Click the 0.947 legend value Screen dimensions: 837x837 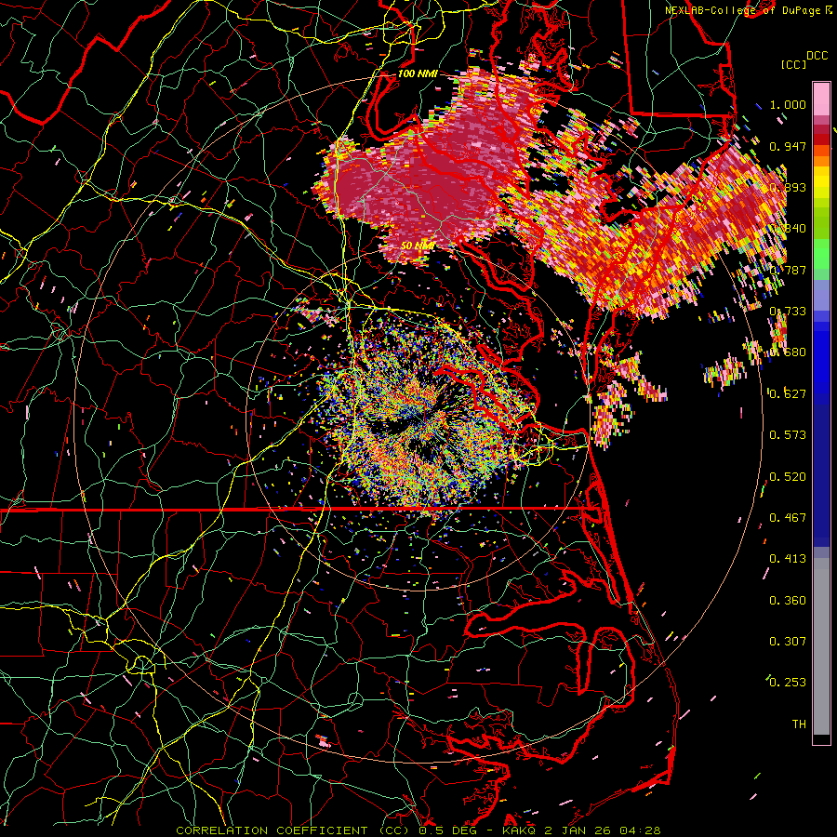pos(788,146)
